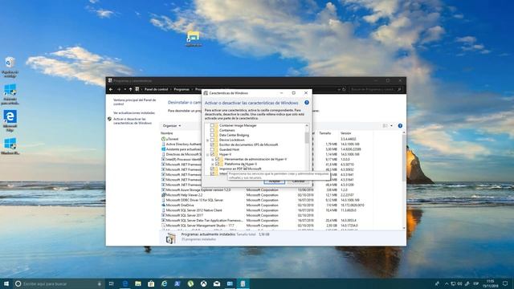
Task: Open Task View from taskbar
Action: point(111,283)
